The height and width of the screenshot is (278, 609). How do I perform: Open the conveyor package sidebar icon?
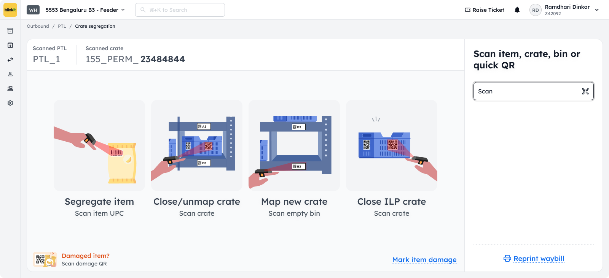(x=10, y=88)
